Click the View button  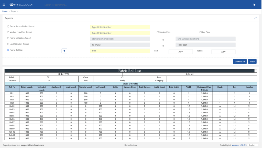coord(252,61)
